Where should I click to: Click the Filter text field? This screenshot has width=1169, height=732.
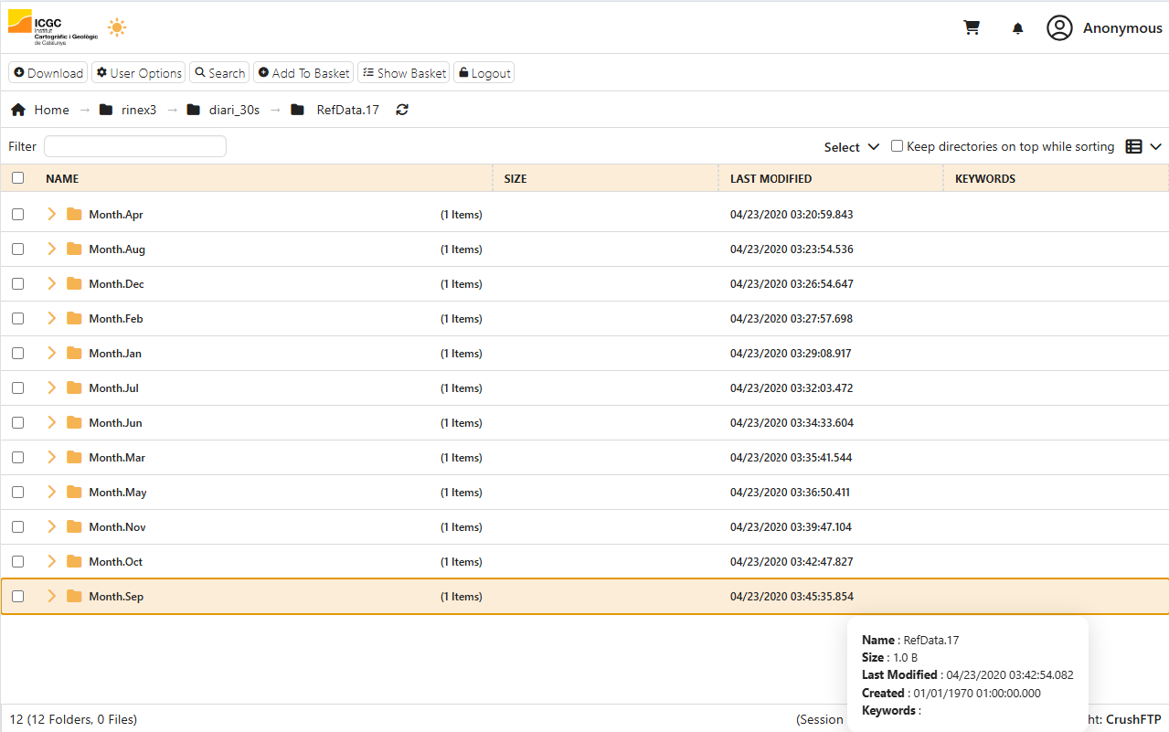click(x=134, y=146)
